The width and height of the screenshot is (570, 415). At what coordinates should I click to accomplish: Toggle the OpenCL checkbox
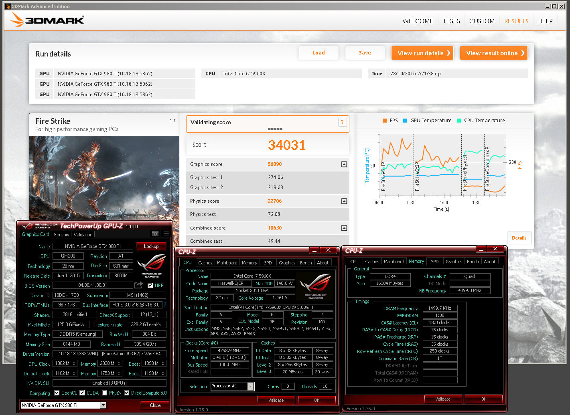[x=57, y=393]
